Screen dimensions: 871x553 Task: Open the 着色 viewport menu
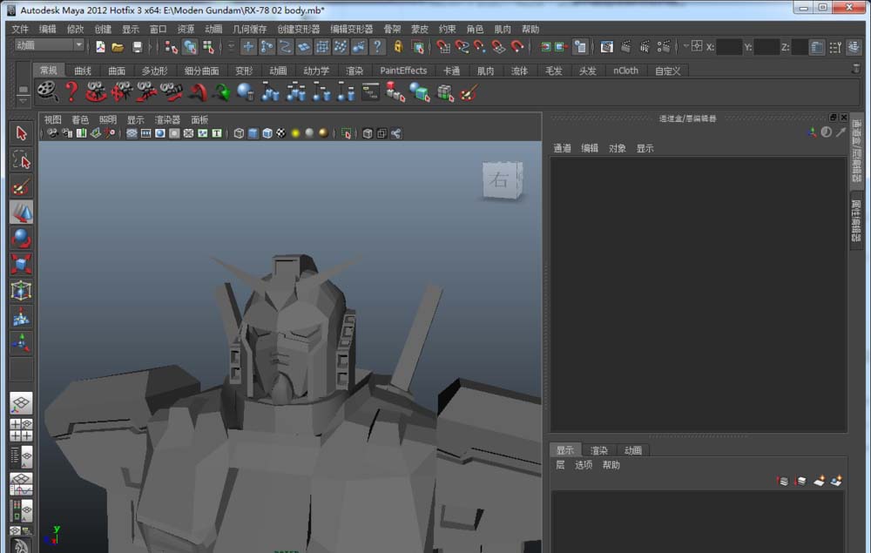tap(80, 119)
